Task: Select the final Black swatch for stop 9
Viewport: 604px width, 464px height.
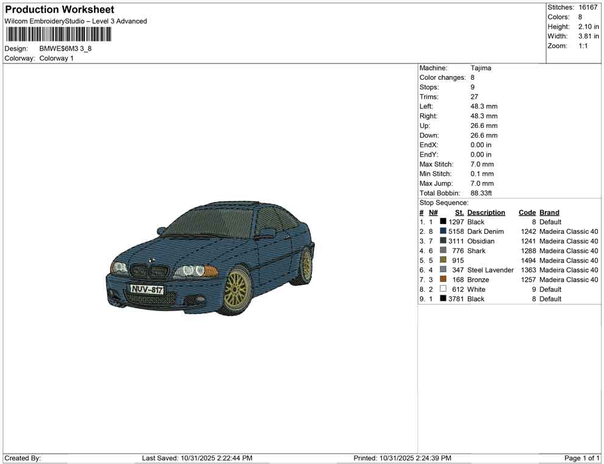Action: point(442,298)
